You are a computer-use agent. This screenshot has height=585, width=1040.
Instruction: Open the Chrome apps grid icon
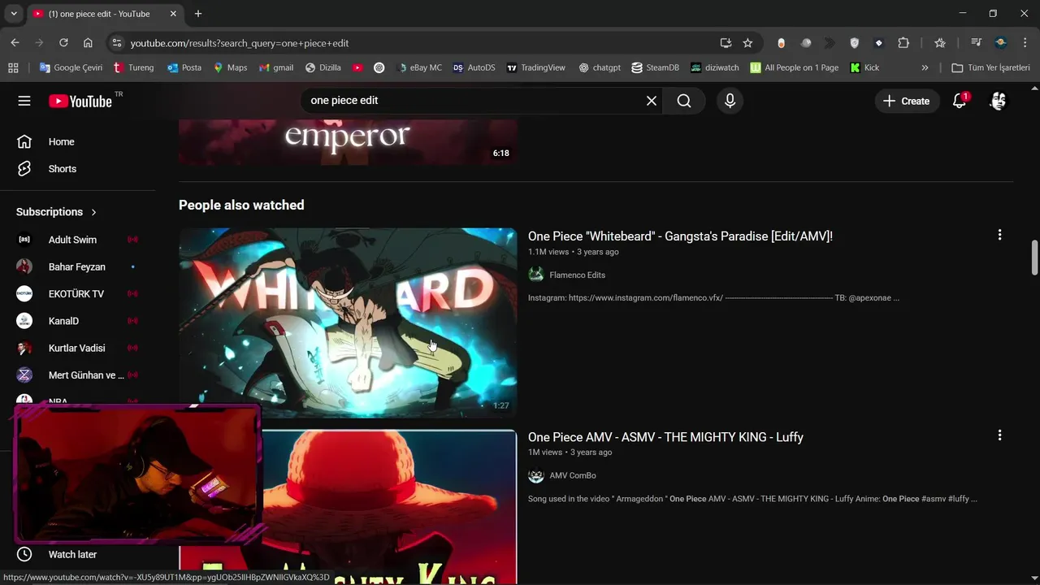coord(13,67)
